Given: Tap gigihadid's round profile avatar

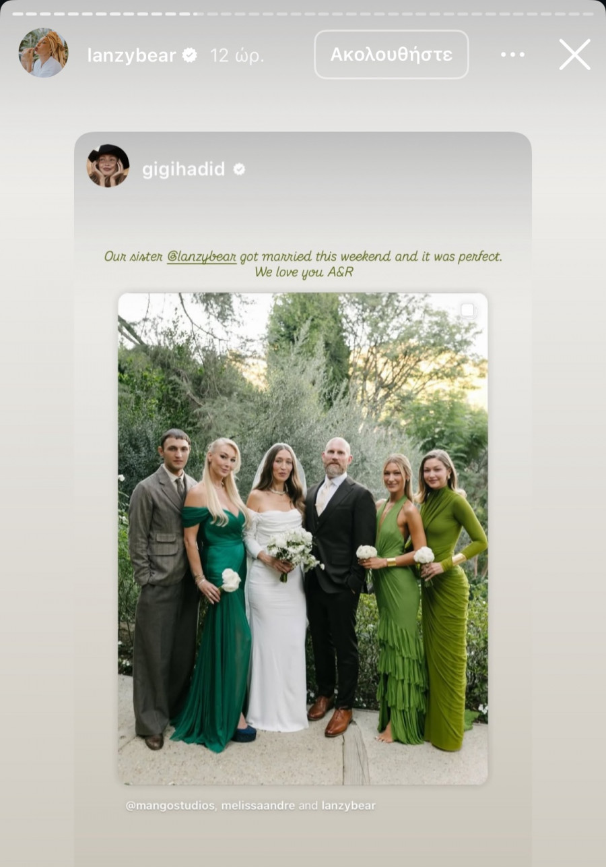Looking at the screenshot, I should point(108,166).
